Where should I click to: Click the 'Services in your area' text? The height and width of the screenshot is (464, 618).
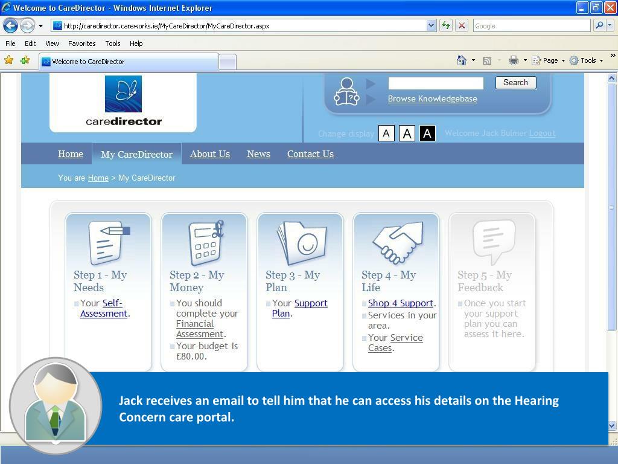[x=402, y=320]
